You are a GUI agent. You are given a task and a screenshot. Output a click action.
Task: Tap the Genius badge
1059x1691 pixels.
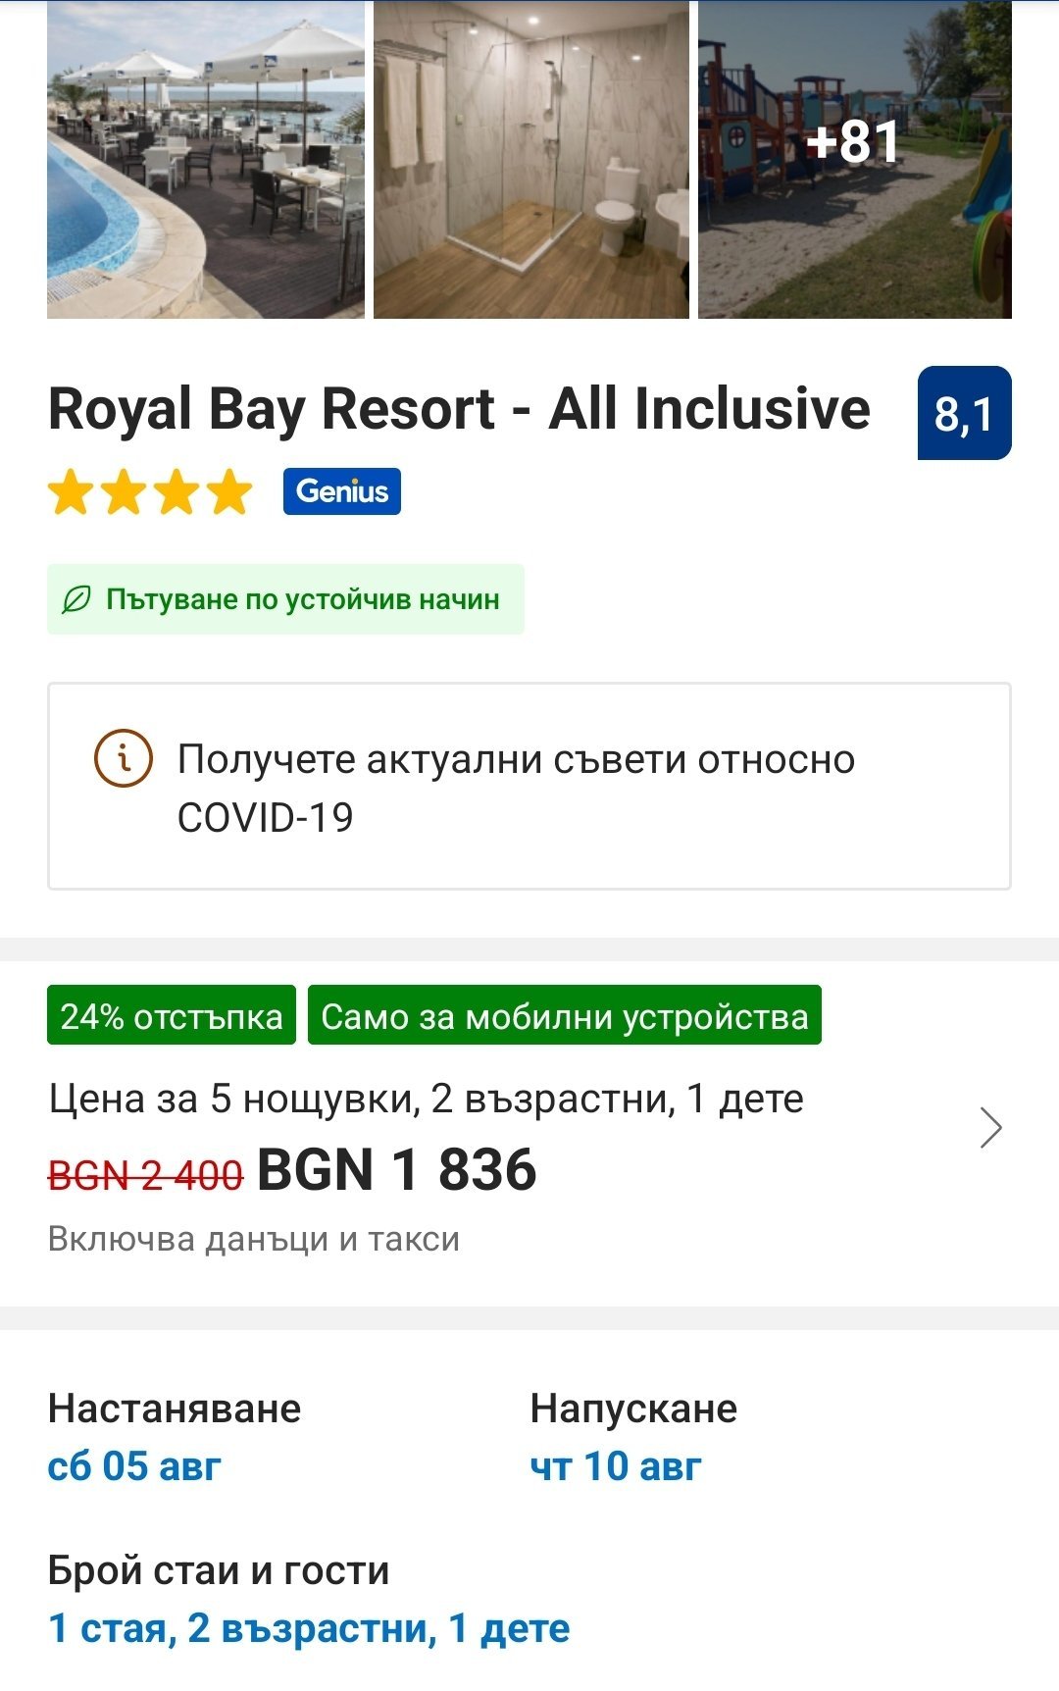tap(341, 491)
